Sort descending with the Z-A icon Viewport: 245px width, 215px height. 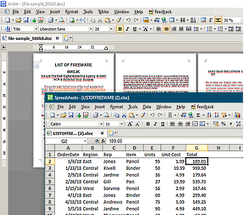(x=217, y=115)
